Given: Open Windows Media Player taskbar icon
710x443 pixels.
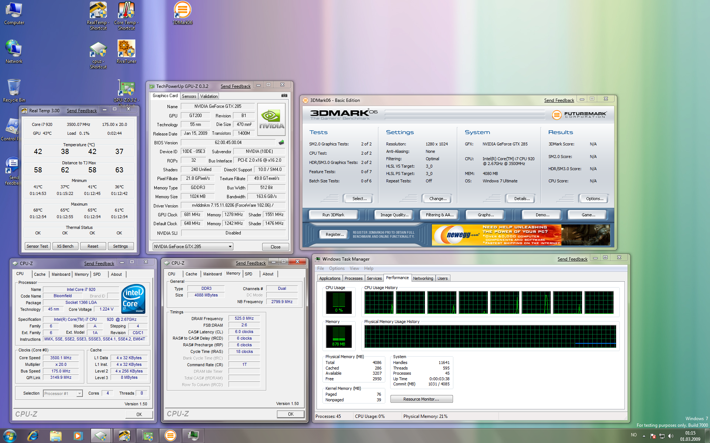Looking at the screenshot, I should [78, 436].
